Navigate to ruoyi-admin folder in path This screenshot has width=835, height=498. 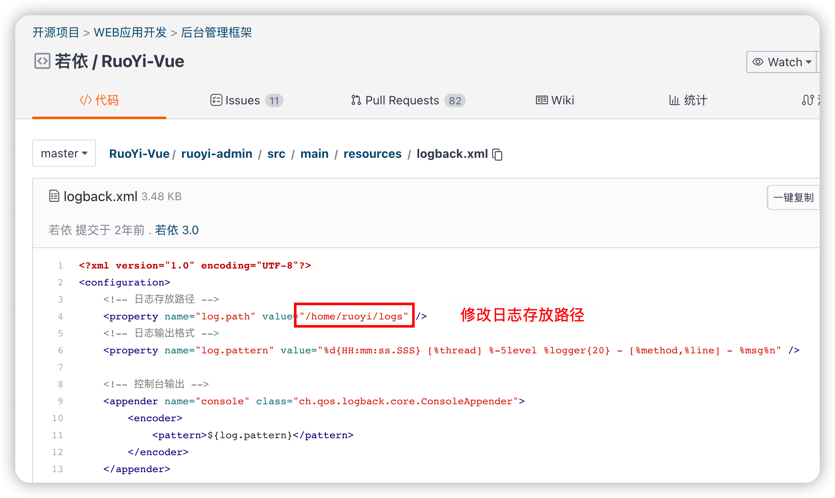tap(217, 154)
